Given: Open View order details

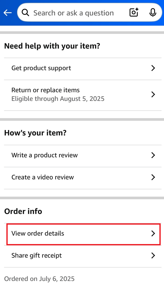Looking at the screenshot, I should pyautogui.click(x=38, y=233).
